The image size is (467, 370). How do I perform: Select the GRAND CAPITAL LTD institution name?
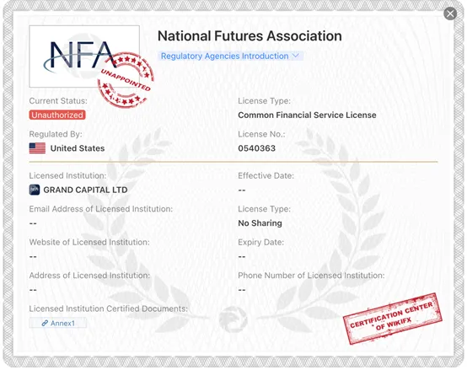pos(85,190)
